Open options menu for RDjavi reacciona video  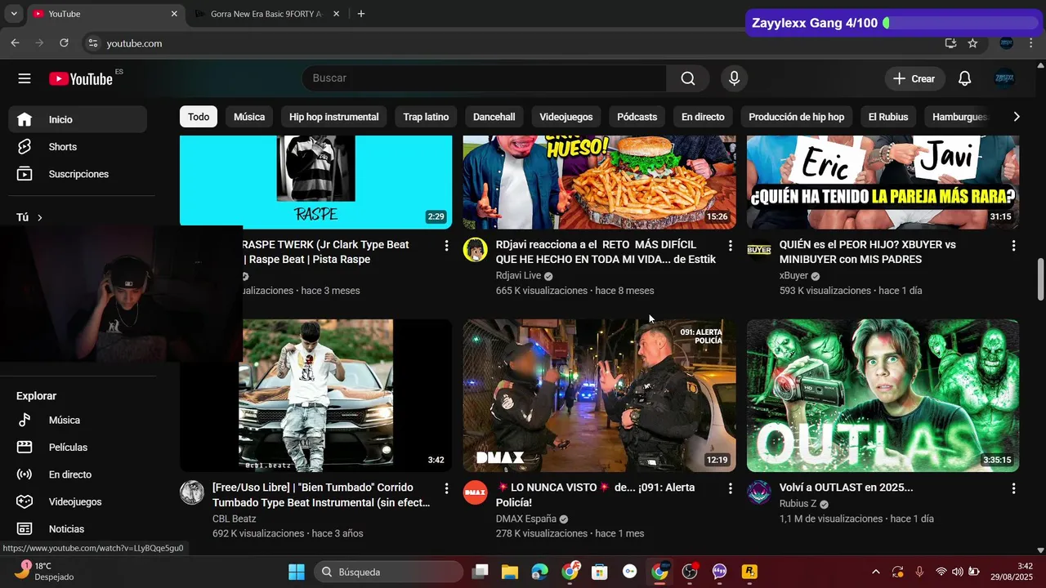coord(730,245)
